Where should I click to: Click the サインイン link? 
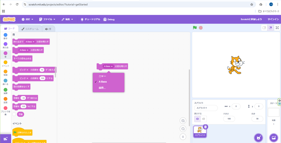click(273, 19)
